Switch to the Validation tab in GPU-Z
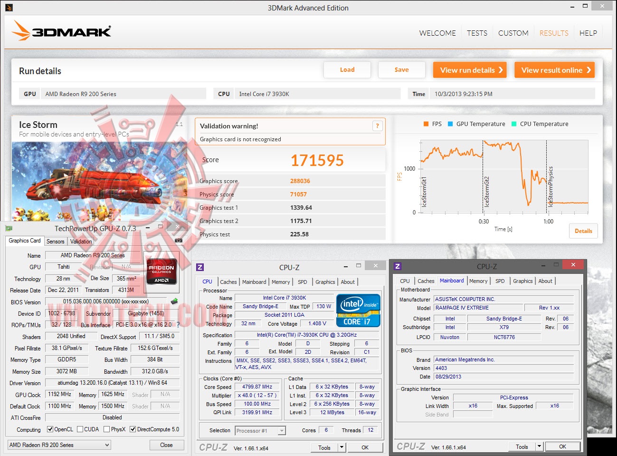617x456 pixels. 81,242
